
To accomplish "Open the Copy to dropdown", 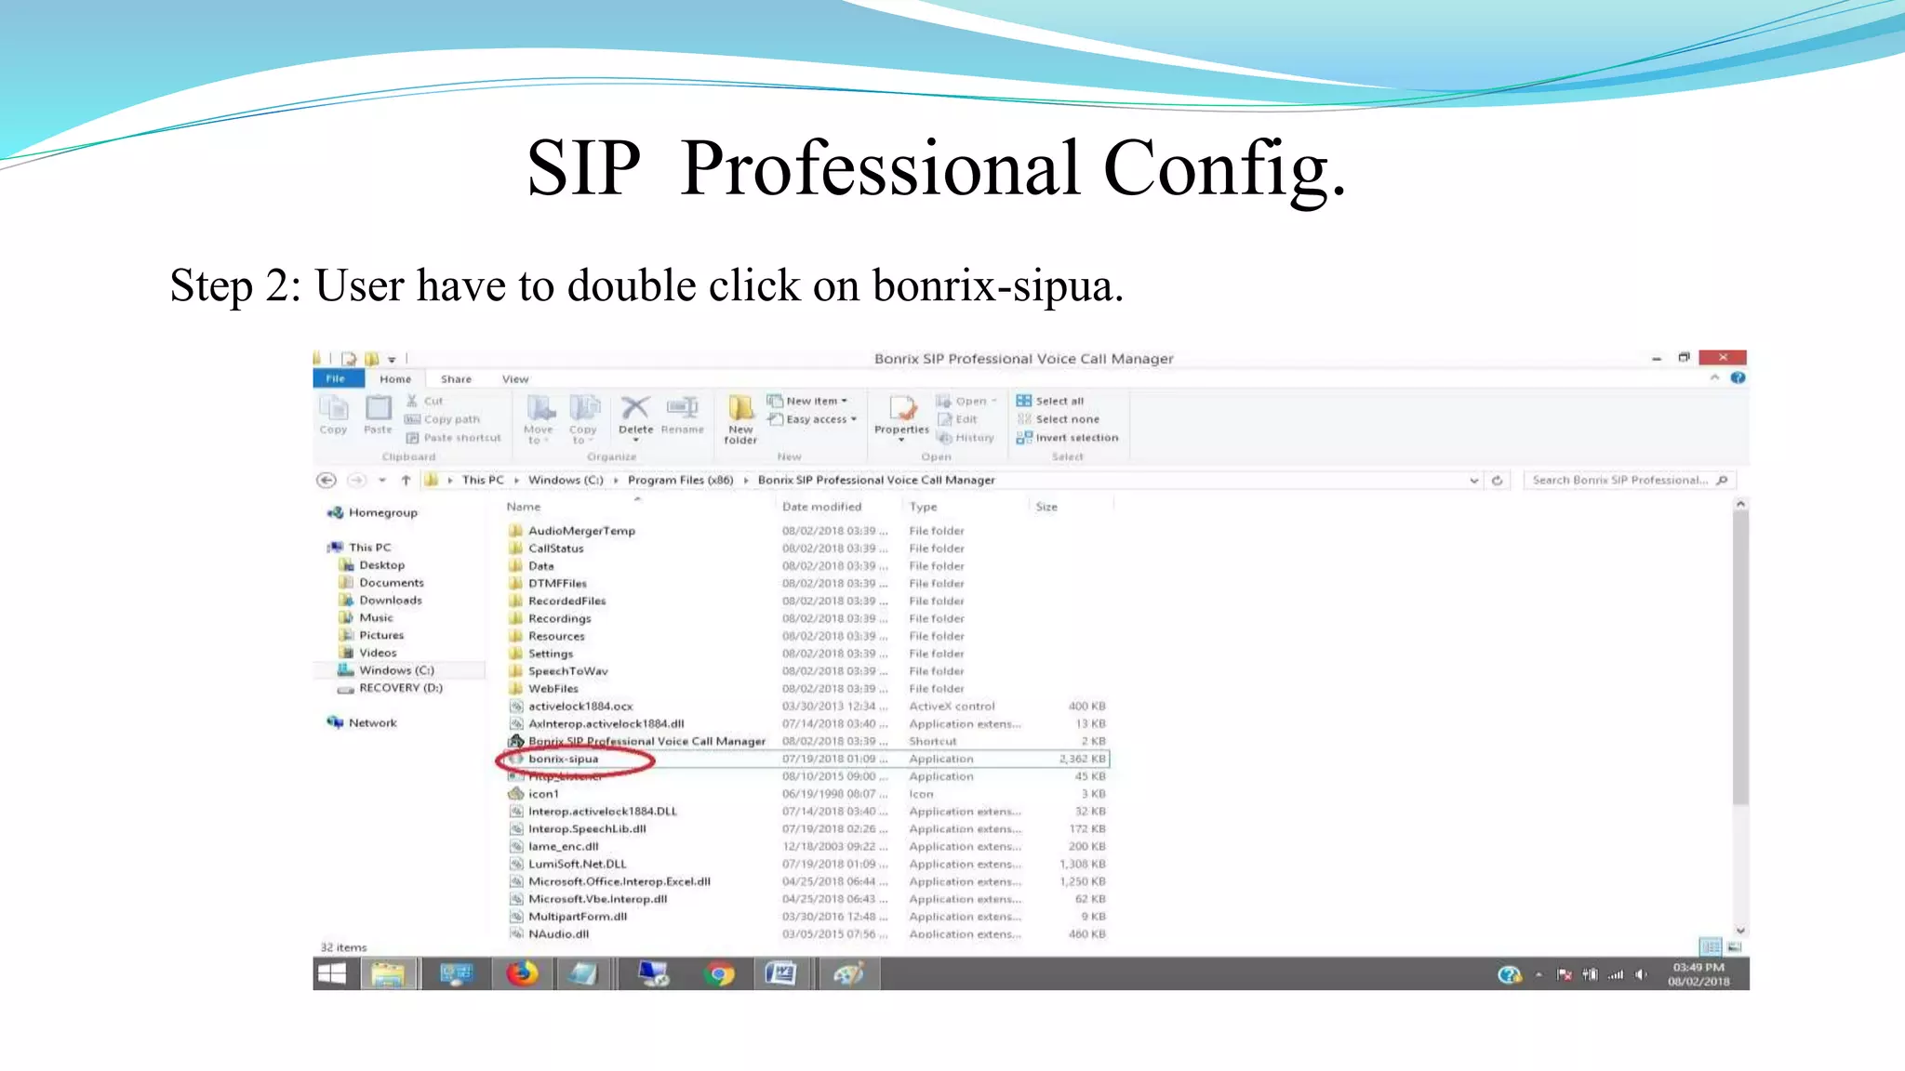I will 583,418.
